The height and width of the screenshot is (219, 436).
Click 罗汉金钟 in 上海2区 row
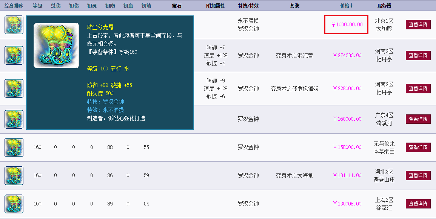click(x=248, y=204)
